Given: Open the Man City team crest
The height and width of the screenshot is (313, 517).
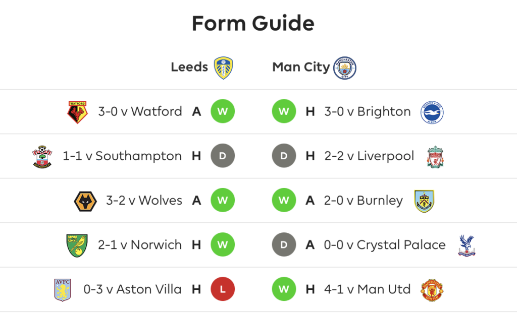Looking at the screenshot, I should [344, 68].
